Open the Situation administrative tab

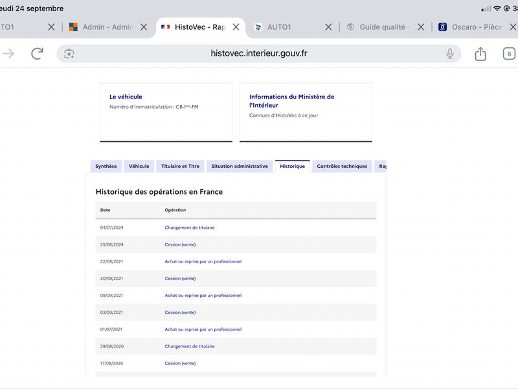tap(240, 167)
